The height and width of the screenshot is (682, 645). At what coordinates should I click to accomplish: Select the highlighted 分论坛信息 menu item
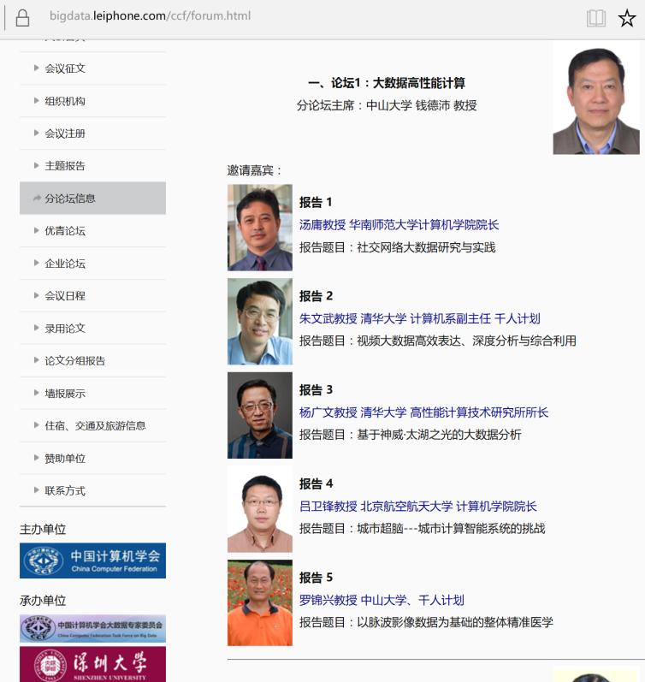click(92, 199)
